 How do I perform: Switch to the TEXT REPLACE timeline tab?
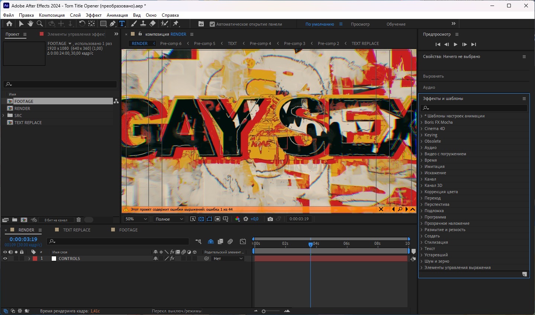[x=77, y=230]
